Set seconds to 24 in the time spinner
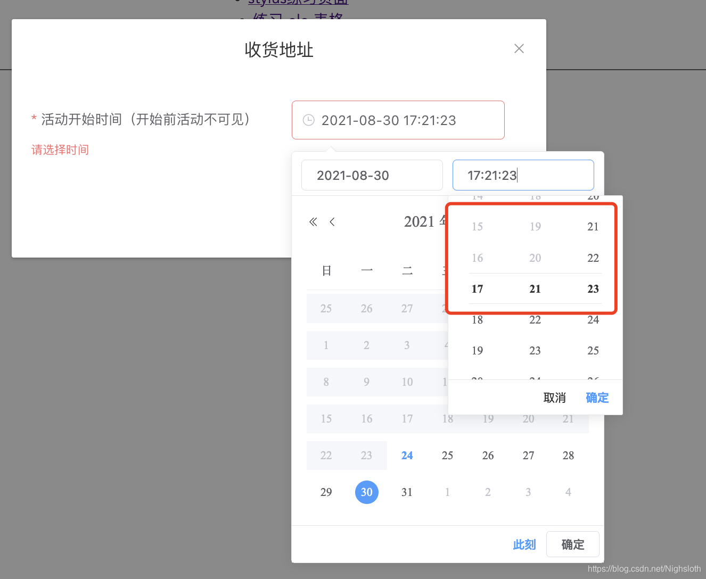Image resolution: width=706 pixels, height=579 pixels. (x=593, y=320)
